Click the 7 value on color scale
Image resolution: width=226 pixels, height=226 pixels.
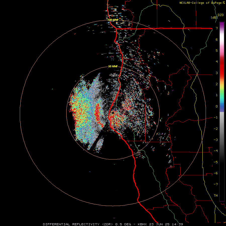click(x=217, y=28)
